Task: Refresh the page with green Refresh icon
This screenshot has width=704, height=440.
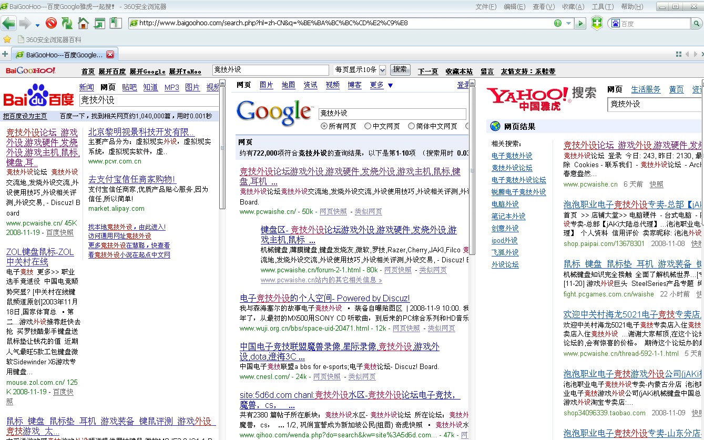Action: pyautogui.click(x=67, y=23)
